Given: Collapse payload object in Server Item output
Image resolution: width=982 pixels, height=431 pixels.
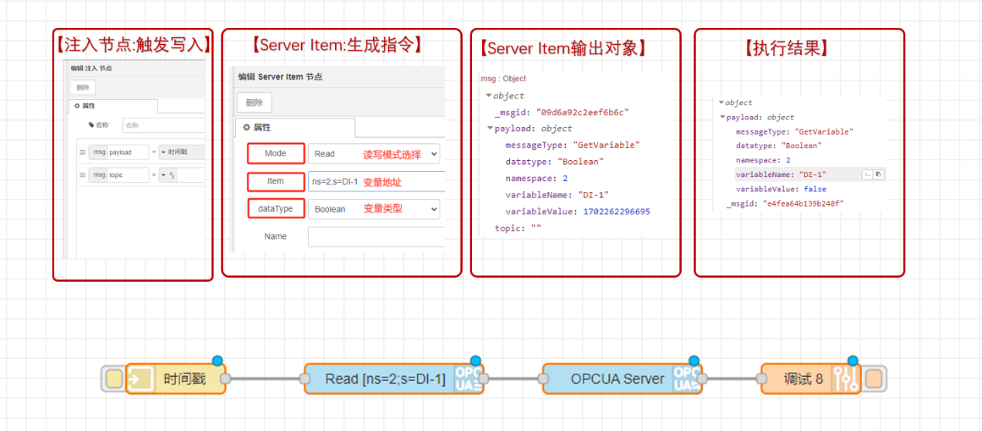Looking at the screenshot, I should (x=489, y=128).
